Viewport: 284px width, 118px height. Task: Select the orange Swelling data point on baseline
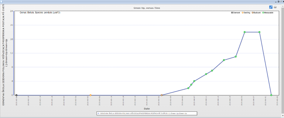click(90, 95)
